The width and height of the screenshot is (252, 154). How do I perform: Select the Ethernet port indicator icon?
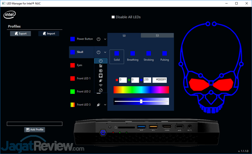(101, 76)
